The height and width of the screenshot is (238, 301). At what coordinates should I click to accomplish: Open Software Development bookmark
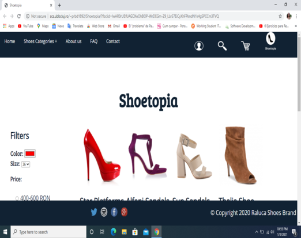(x=240, y=26)
